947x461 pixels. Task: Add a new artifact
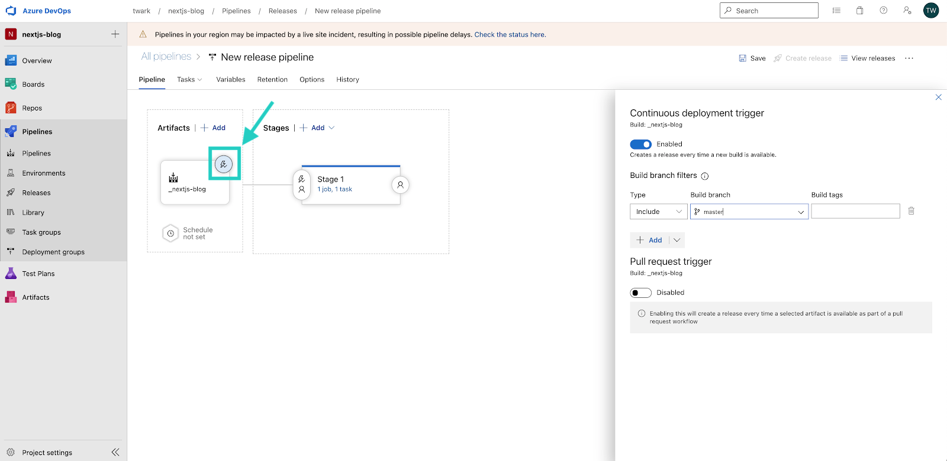(x=213, y=128)
